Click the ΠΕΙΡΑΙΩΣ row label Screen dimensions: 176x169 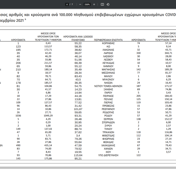[x=108, y=96]
